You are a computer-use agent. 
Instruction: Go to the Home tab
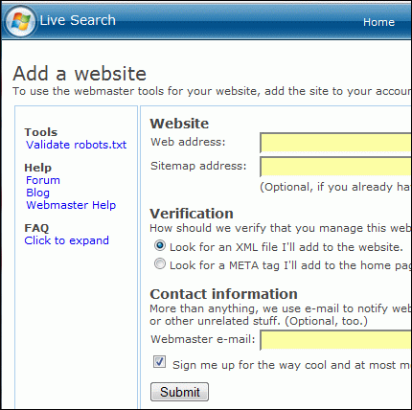tap(378, 22)
